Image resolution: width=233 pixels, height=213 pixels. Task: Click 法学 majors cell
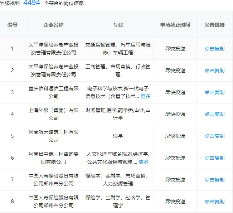pos(118,136)
